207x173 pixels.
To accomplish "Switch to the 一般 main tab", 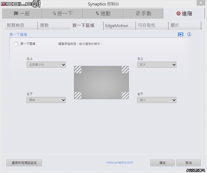I will (22, 14).
